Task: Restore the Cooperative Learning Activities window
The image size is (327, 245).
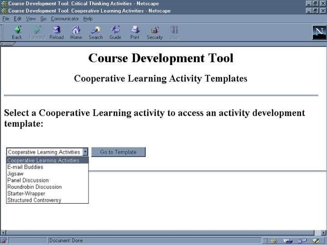Action: 316,10
